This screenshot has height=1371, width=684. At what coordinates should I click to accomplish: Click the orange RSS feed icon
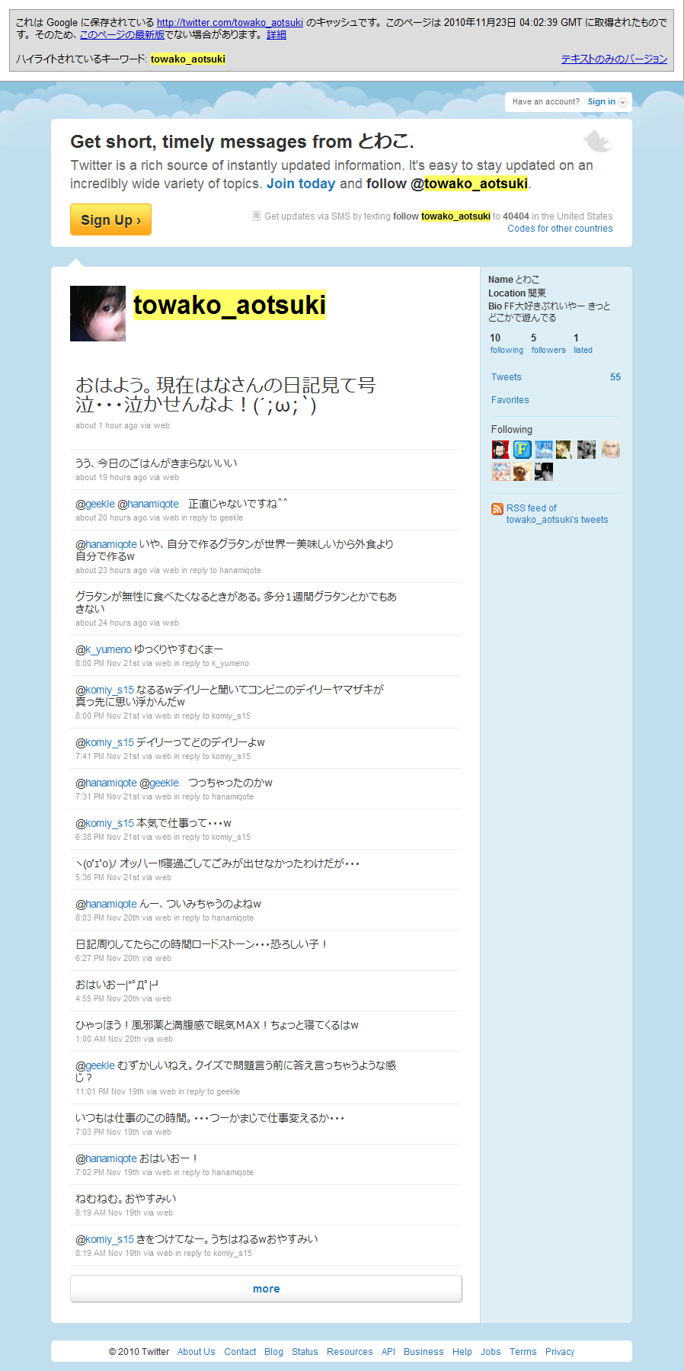click(497, 509)
